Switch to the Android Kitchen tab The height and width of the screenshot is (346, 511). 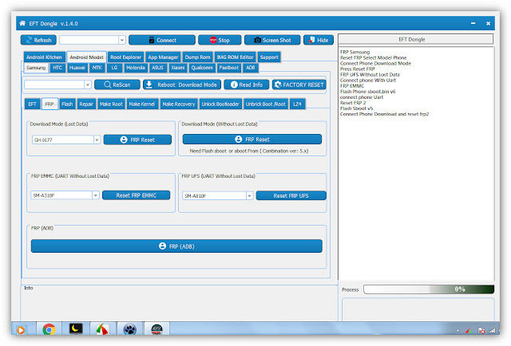pyautogui.click(x=44, y=57)
